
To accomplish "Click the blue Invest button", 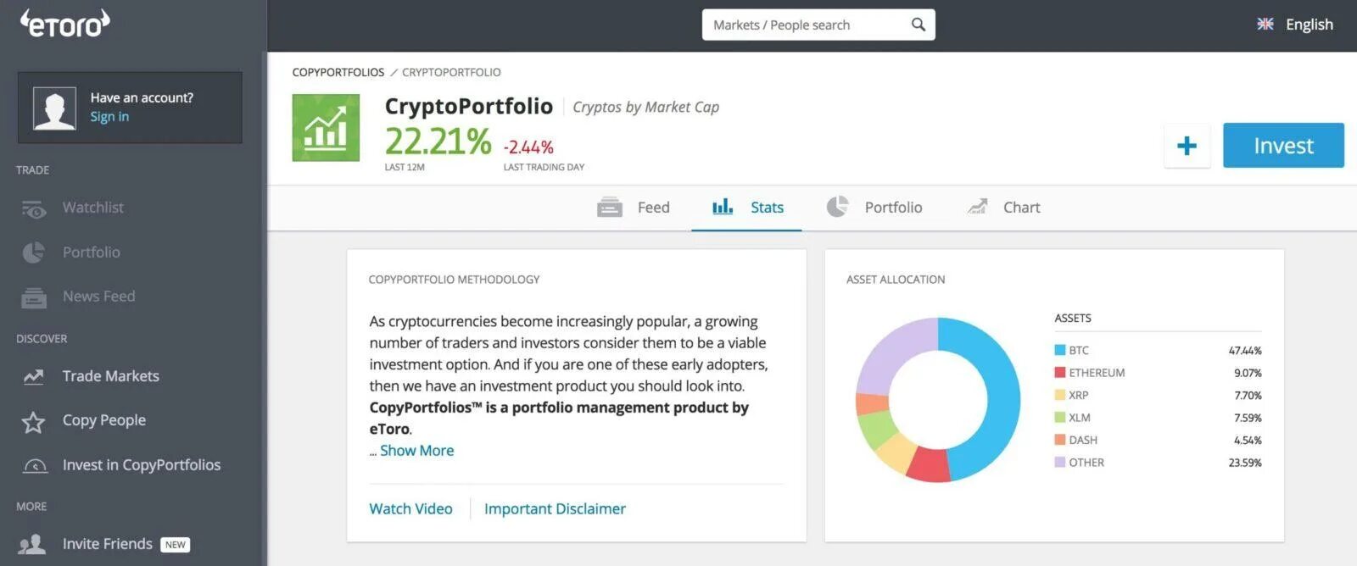I will click(x=1282, y=146).
